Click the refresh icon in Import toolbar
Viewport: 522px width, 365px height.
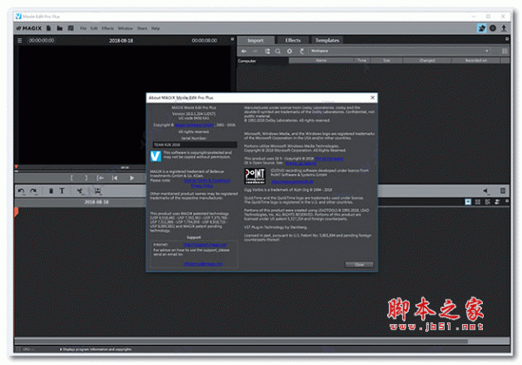pyautogui.click(x=302, y=51)
